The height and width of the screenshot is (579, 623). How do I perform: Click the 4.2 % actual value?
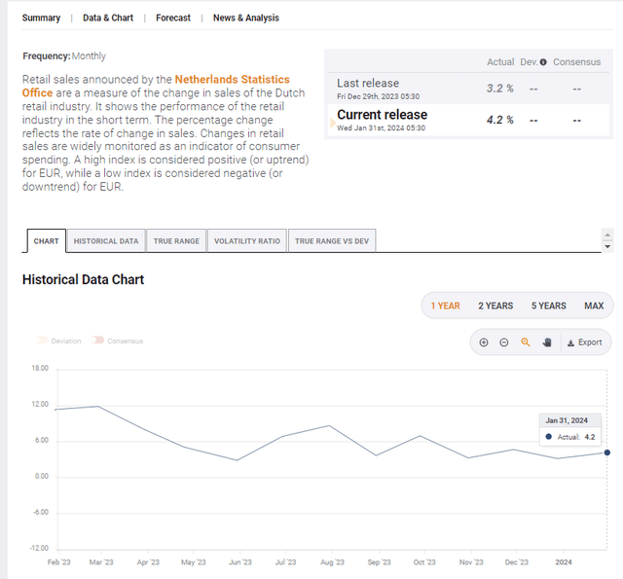click(499, 120)
